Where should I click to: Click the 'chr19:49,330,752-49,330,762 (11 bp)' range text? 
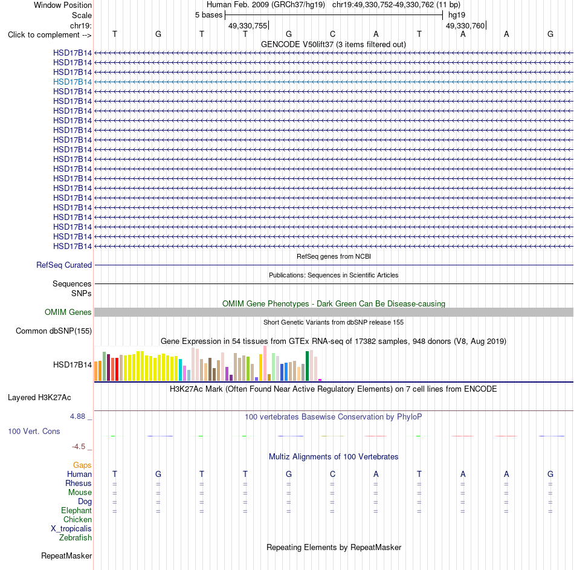pyautogui.click(x=396, y=5)
